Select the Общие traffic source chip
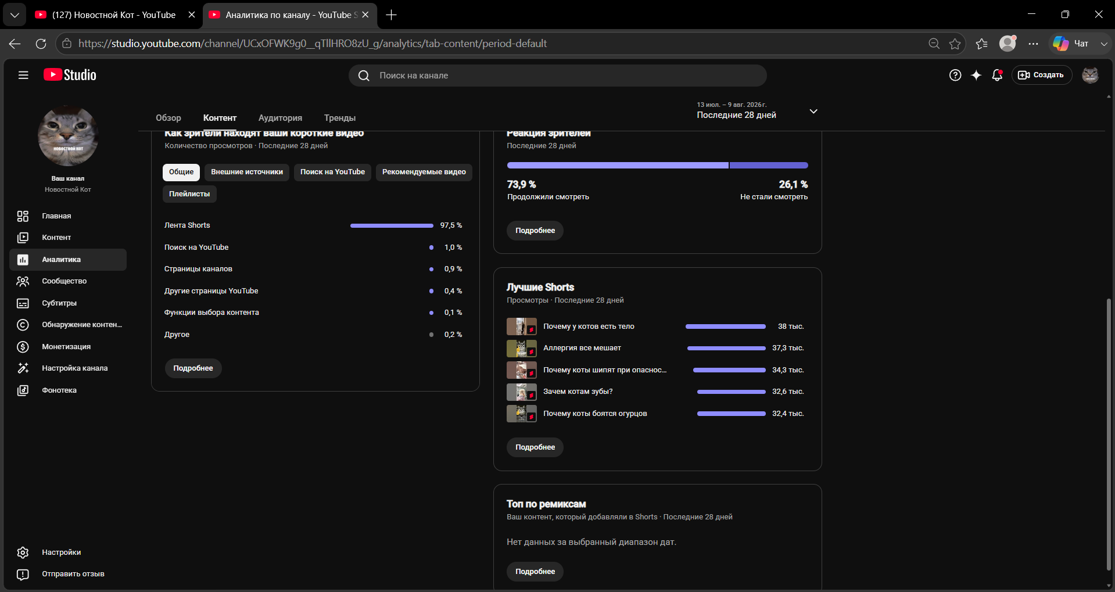Viewport: 1115px width, 592px height. (x=181, y=172)
